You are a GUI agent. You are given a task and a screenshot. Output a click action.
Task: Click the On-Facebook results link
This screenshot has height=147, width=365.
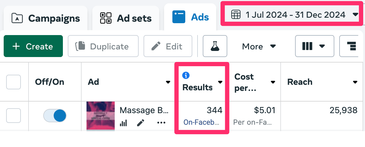click(x=202, y=122)
